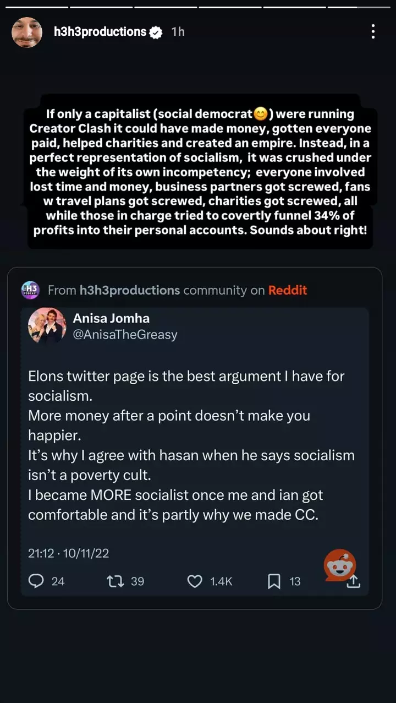
Task: Open h3h3productions community link in card
Action: pyautogui.click(x=130, y=290)
